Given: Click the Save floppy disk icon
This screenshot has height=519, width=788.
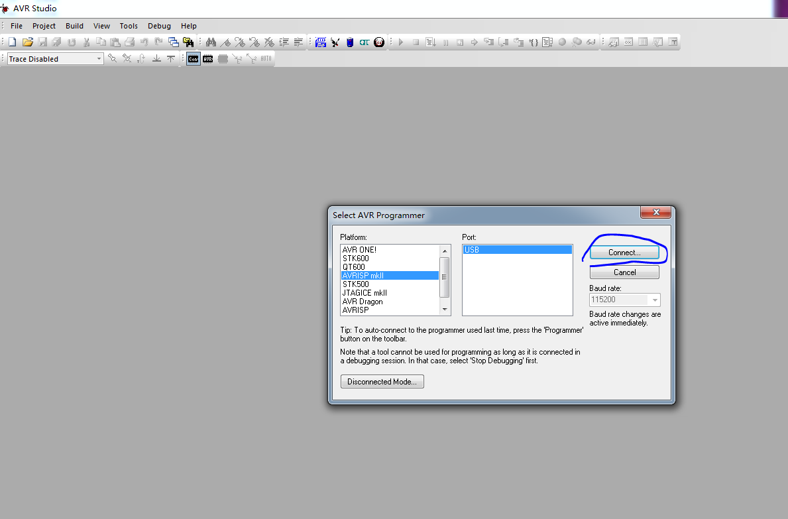Looking at the screenshot, I should (42, 42).
